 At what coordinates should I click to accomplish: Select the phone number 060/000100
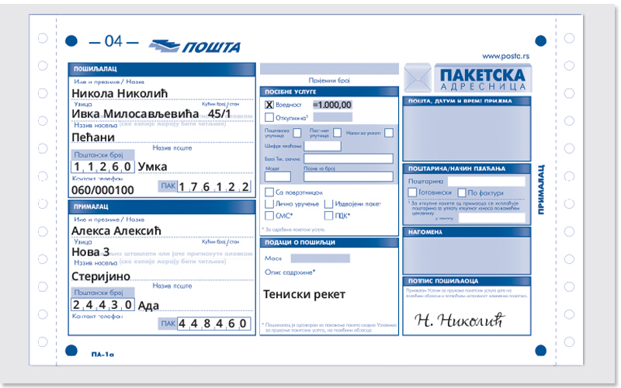102,190
